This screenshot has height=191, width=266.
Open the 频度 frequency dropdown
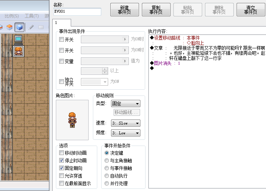click(x=126, y=133)
